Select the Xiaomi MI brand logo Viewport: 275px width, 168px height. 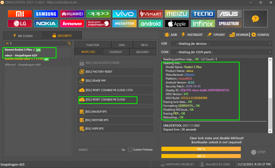(x=20, y=14)
